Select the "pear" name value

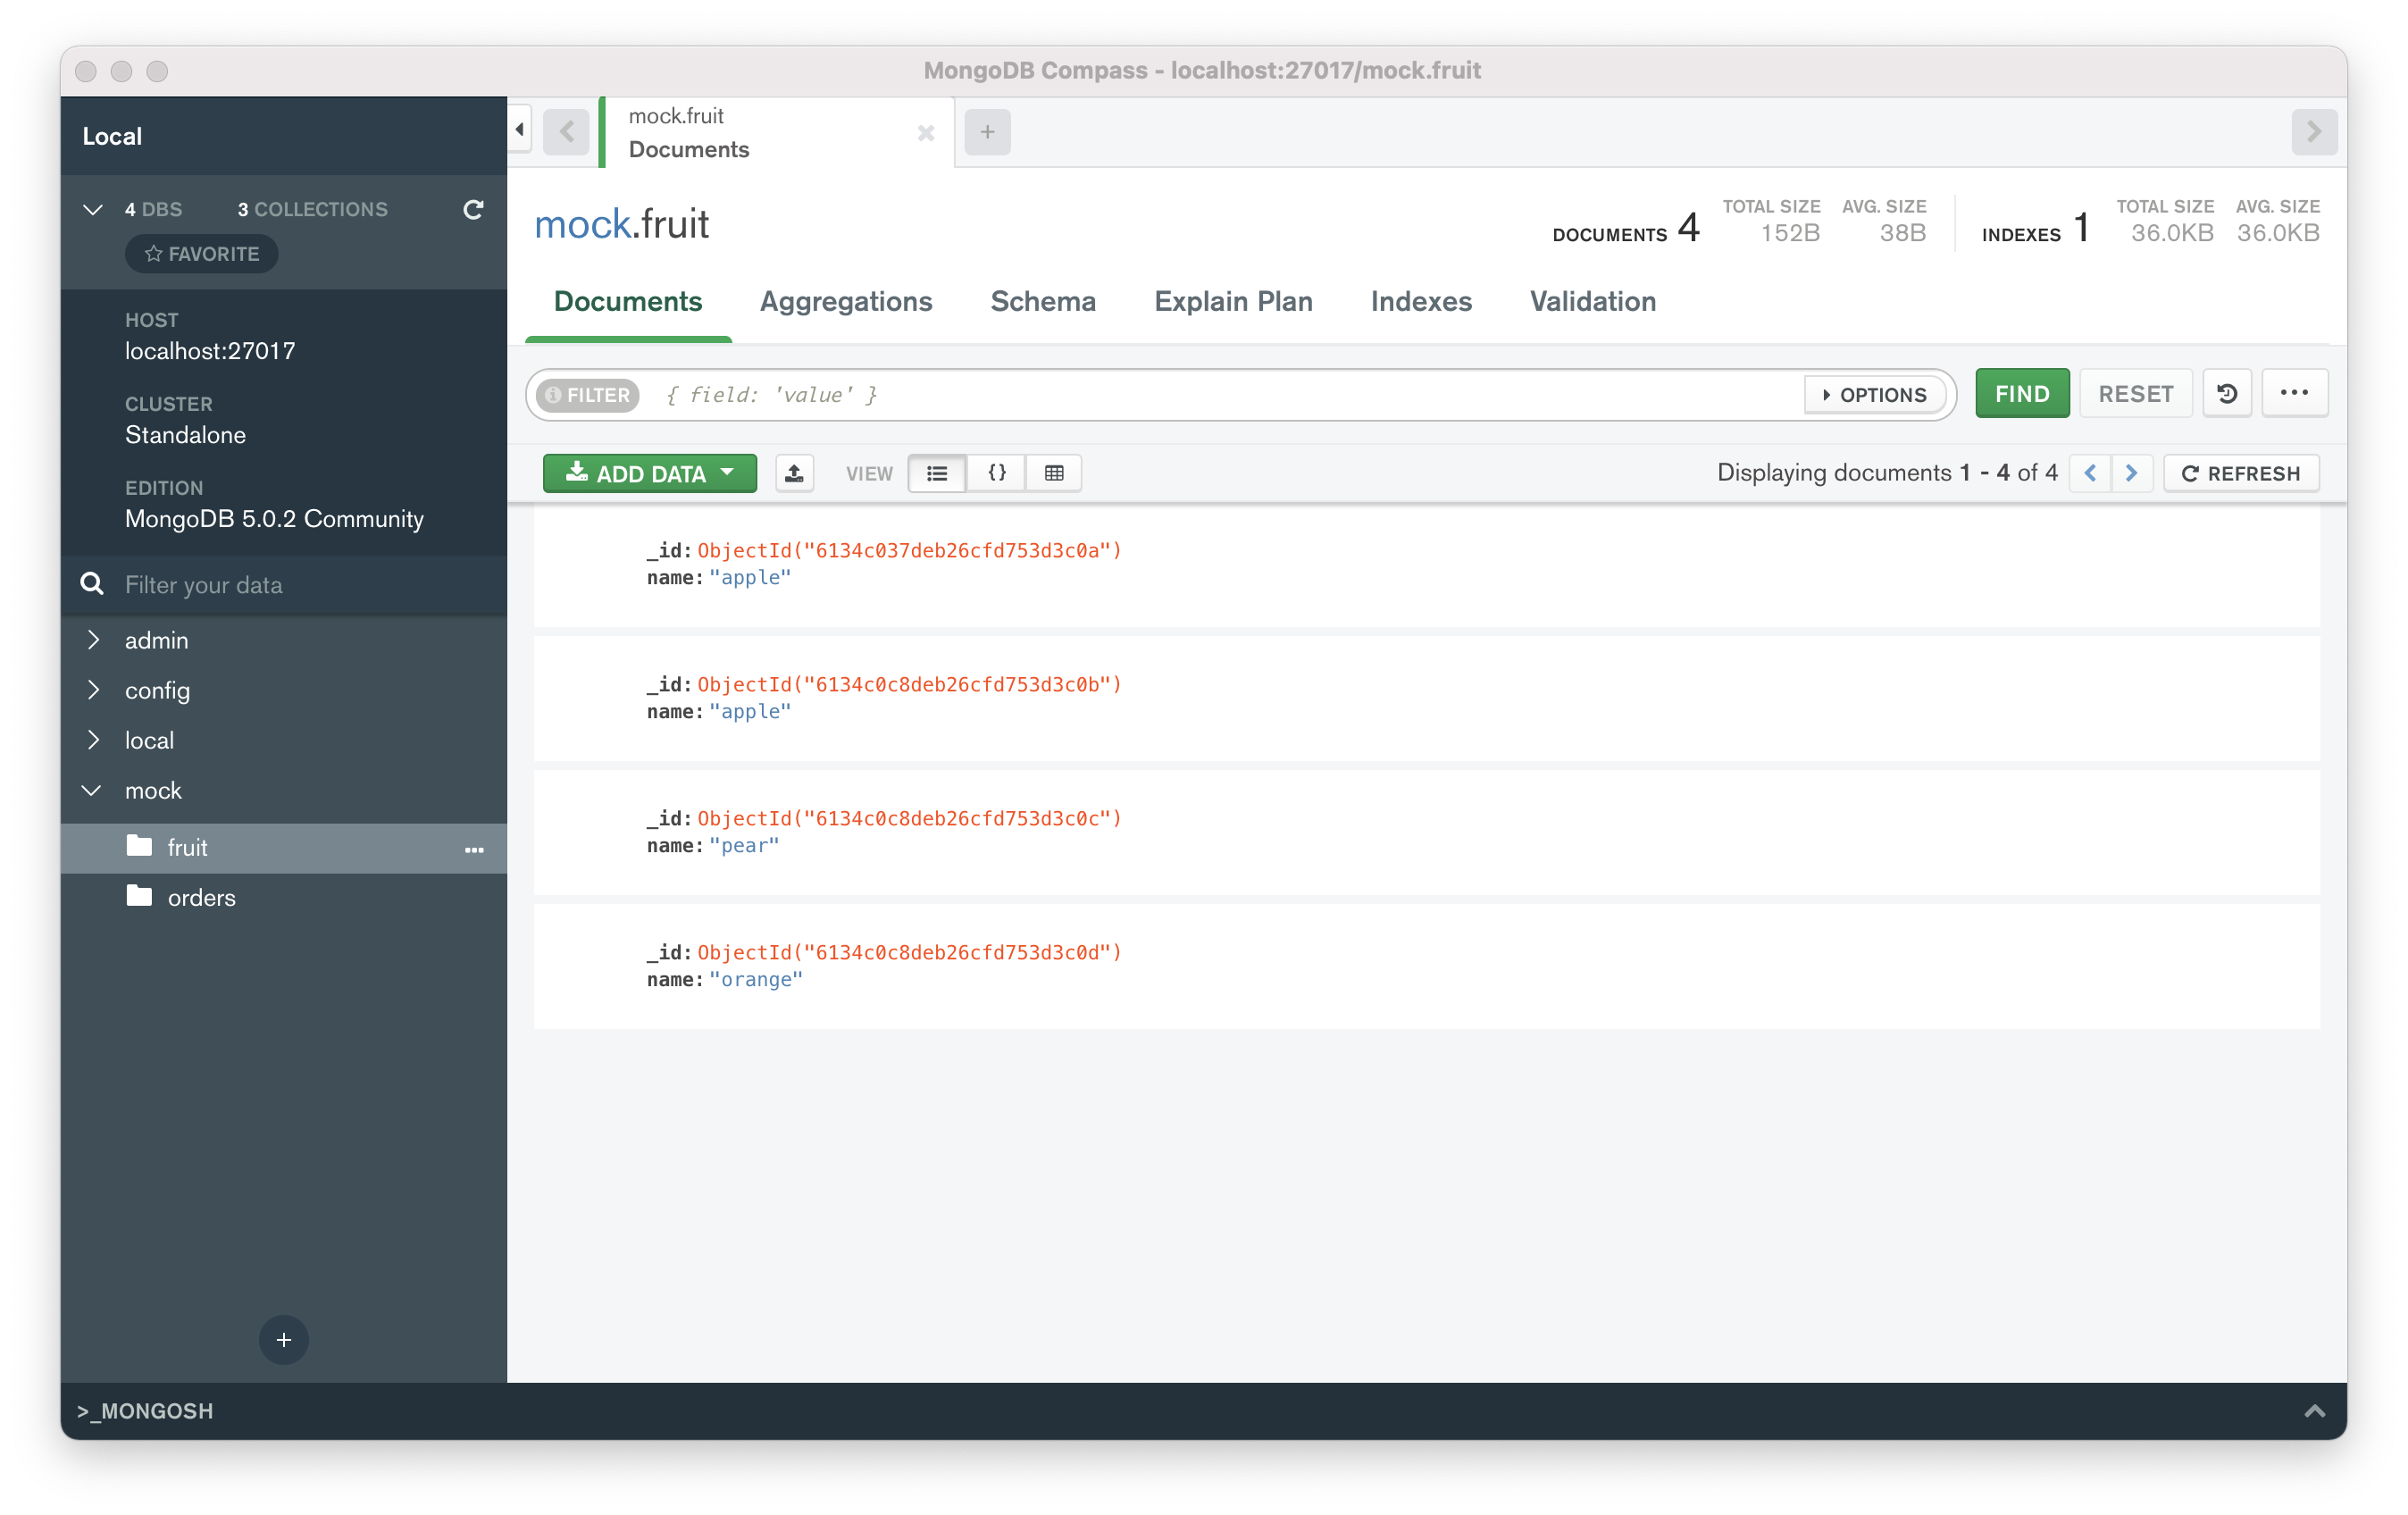pos(744,846)
